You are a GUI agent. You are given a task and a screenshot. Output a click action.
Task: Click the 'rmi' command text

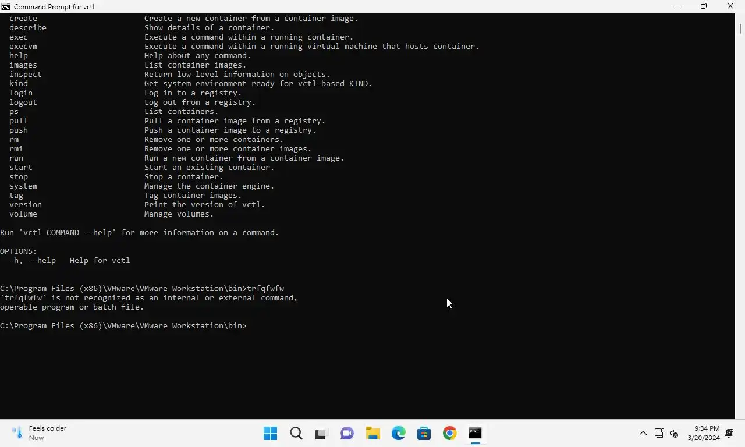[x=16, y=148]
